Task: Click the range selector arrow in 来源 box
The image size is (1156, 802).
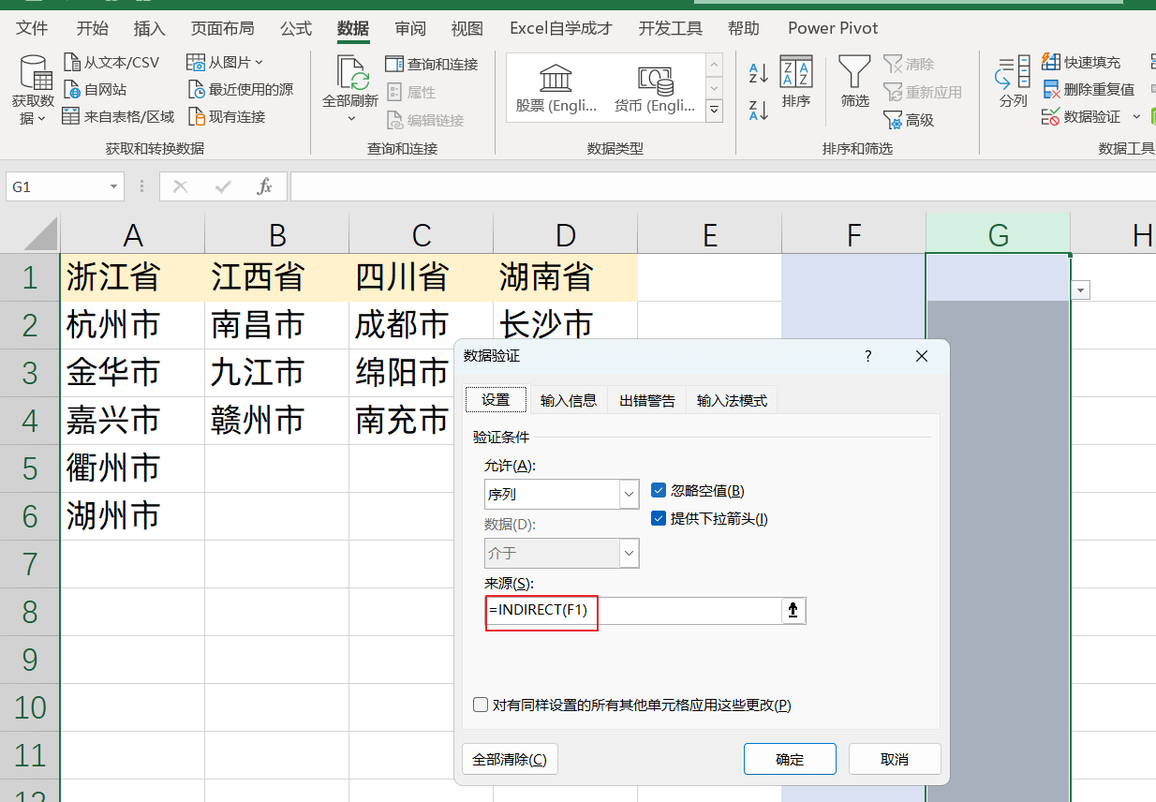Action: (x=793, y=611)
